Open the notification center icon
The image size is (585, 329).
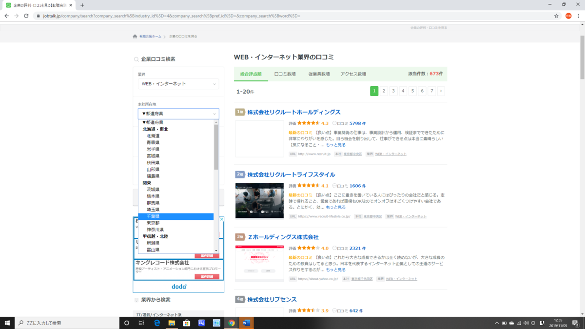pyautogui.click(x=577, y=323)
